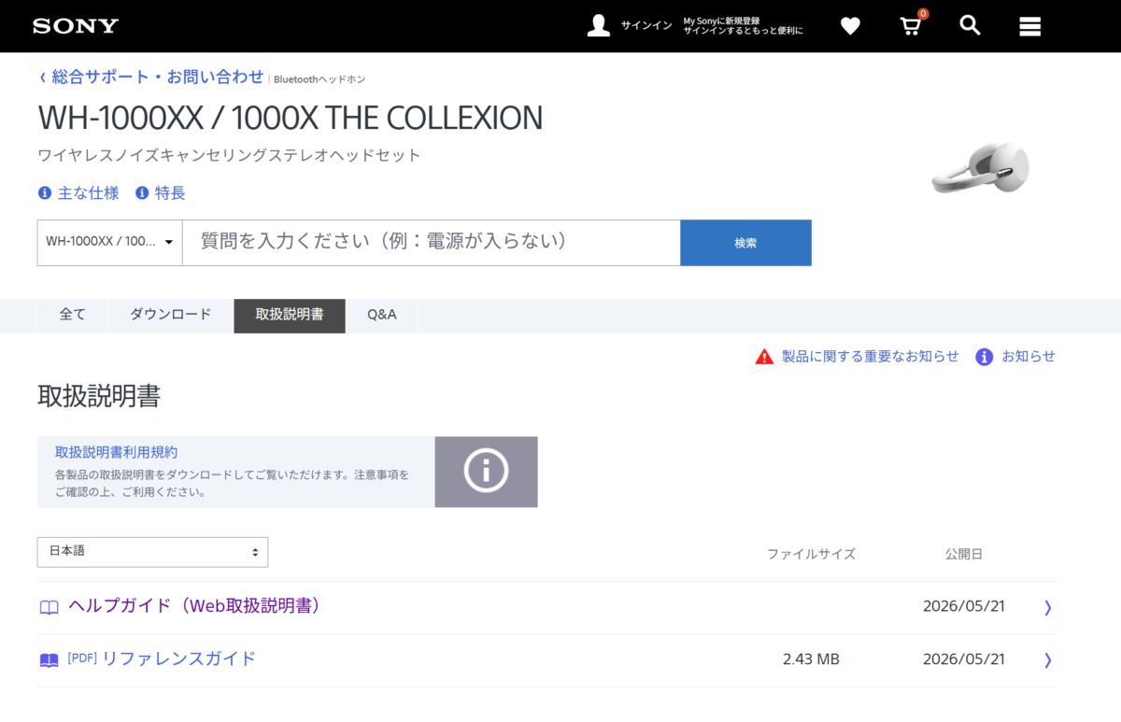Click the sign-in user silhouette icon
This screenshot has height=722, width=1121.
[x=599, y=25]
